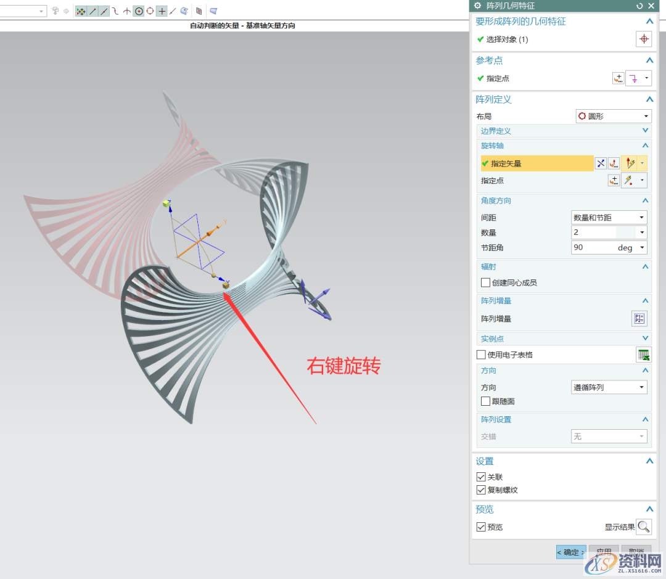666x579 pixels.
Task: Click the show result magnifier icon
Action: (x=643, y=527)
